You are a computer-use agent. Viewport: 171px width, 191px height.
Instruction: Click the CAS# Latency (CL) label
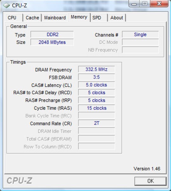point(51,85)
